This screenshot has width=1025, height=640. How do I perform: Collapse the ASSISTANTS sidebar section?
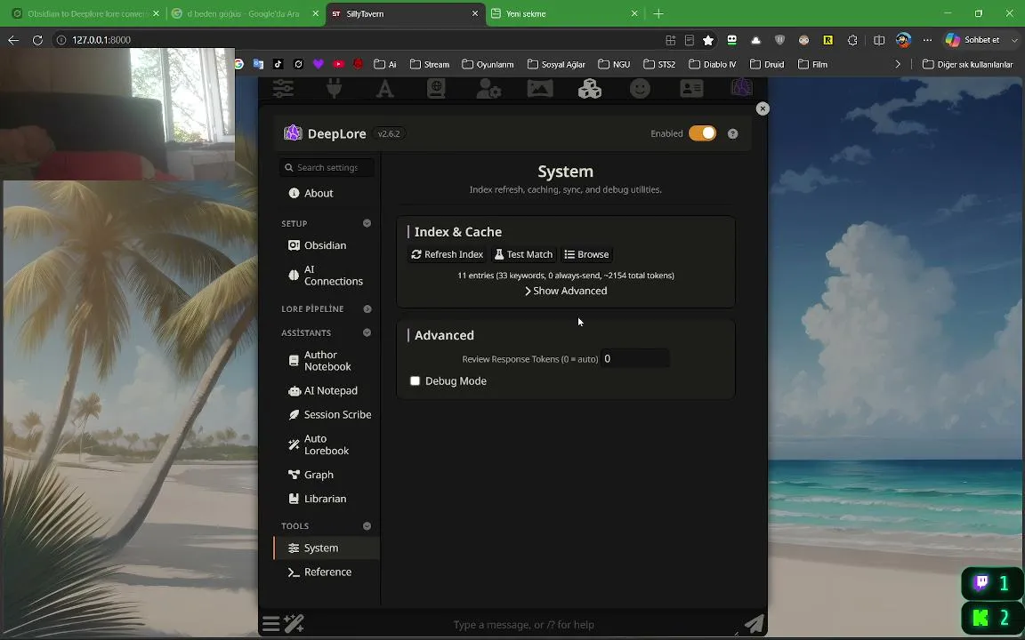tap(367, 332)
